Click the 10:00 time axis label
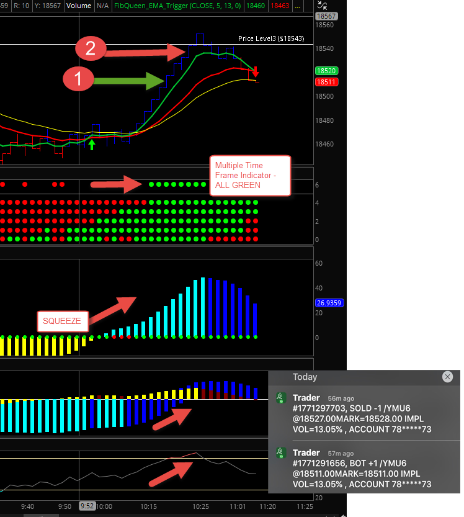Viewport: 464px width, 517px height. [104, 506]
